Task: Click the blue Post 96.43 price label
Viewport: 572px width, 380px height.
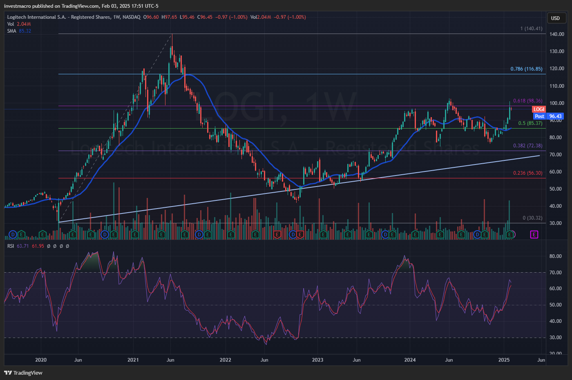Action: click(x=548, y=116)
